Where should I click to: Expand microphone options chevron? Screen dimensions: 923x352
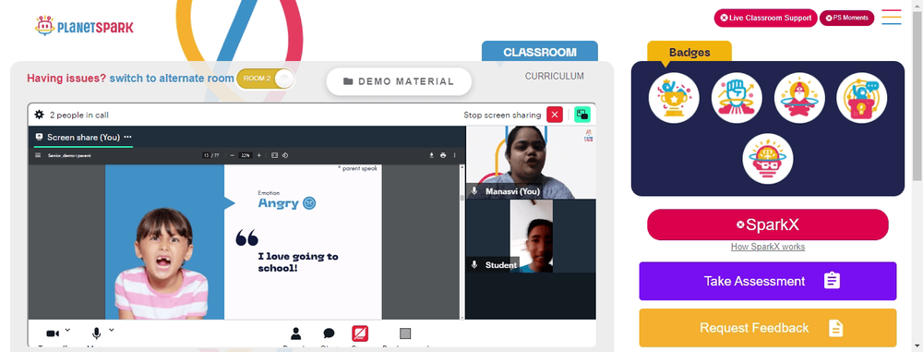click(x=112, y=330)
